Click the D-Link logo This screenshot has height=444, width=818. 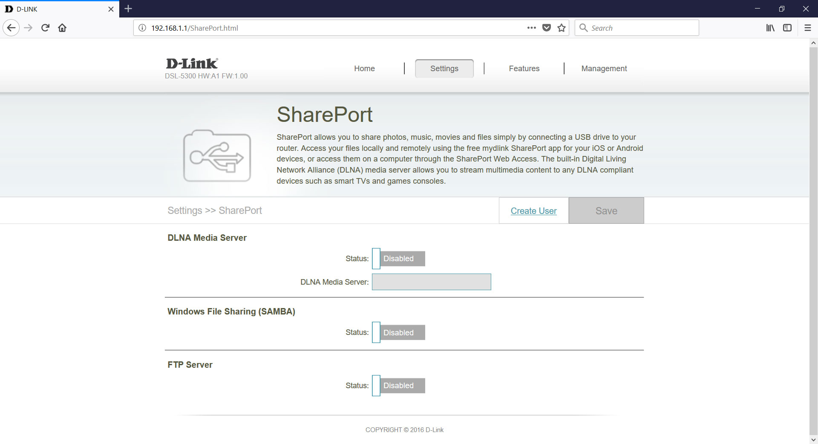(x=192, y=63)
